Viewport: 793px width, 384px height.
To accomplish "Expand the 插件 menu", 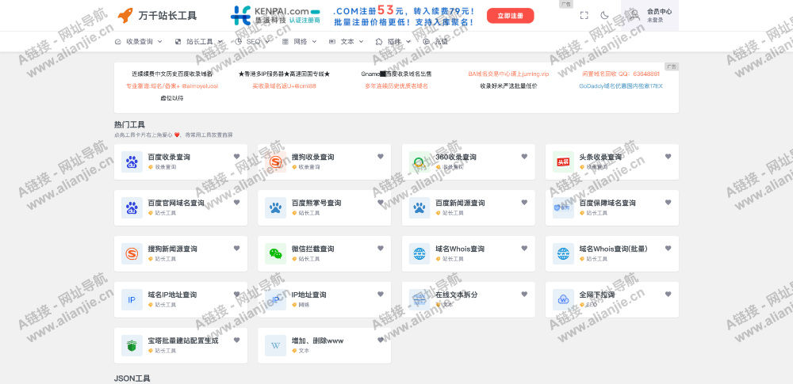I will 393,42.
